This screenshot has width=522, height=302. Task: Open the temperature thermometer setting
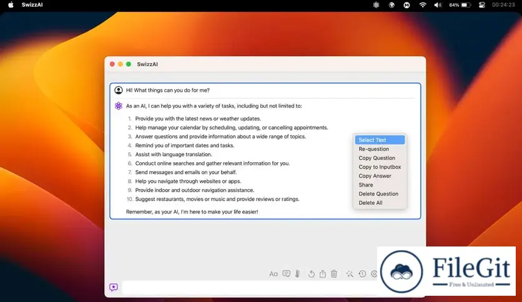[x=298, y=274]
